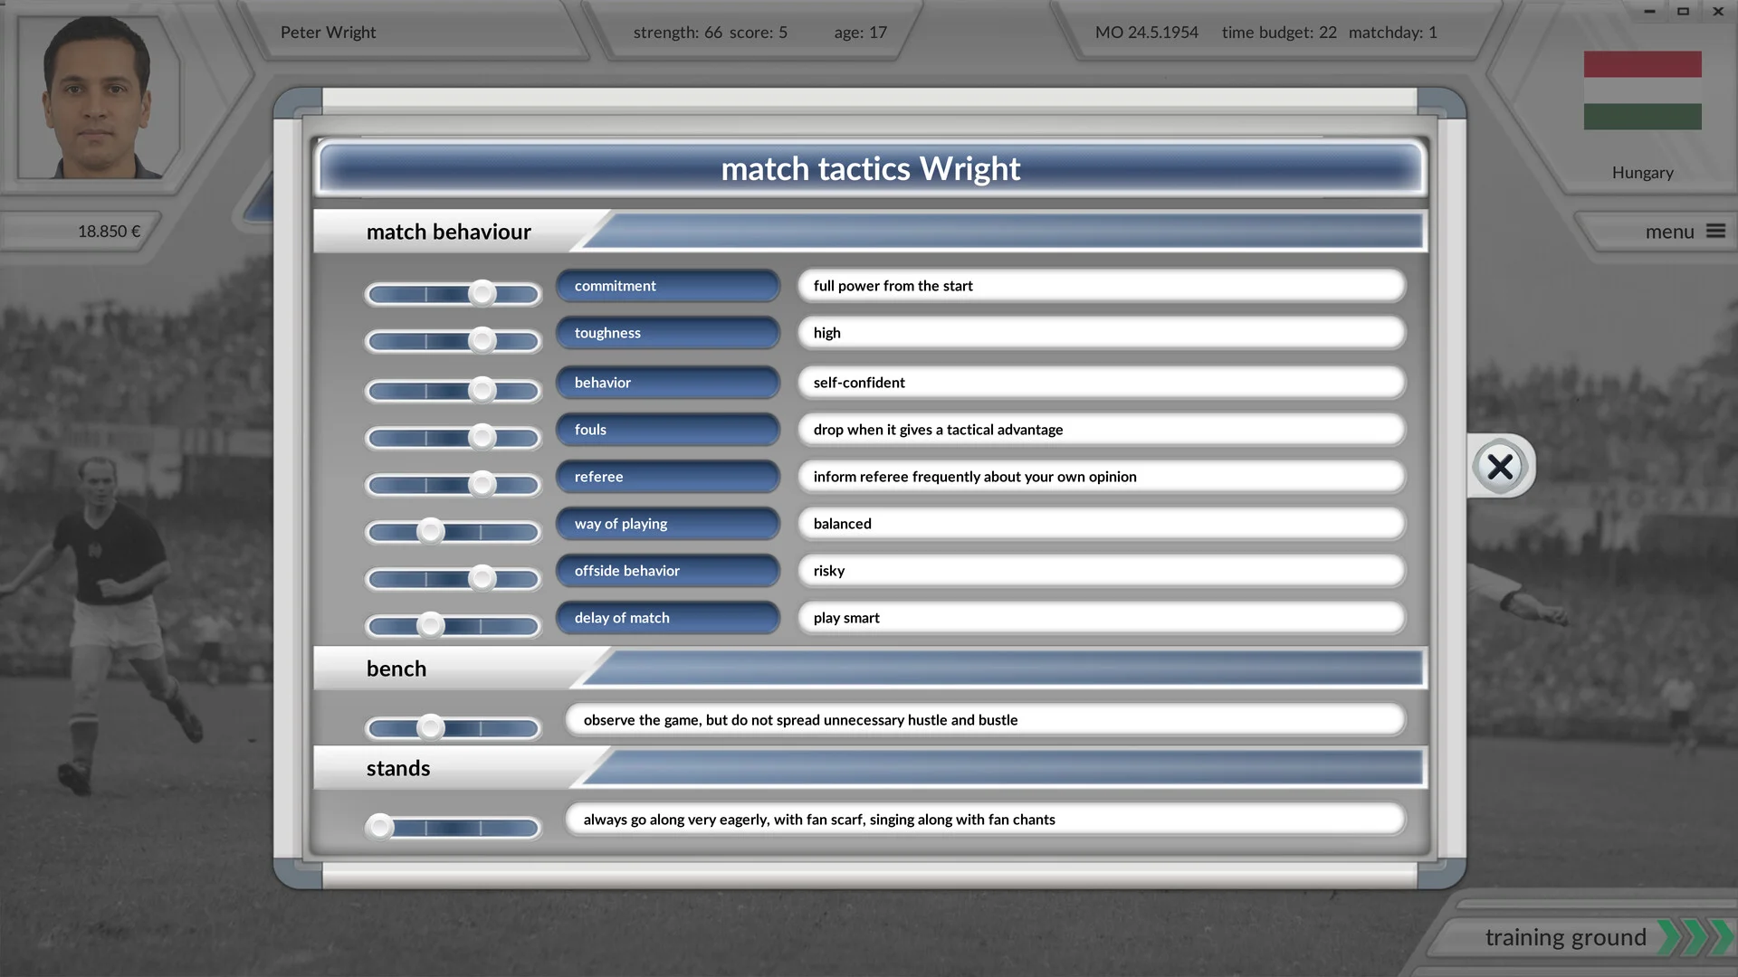Adjust the delay of match slider

click(x=430, y=625)
